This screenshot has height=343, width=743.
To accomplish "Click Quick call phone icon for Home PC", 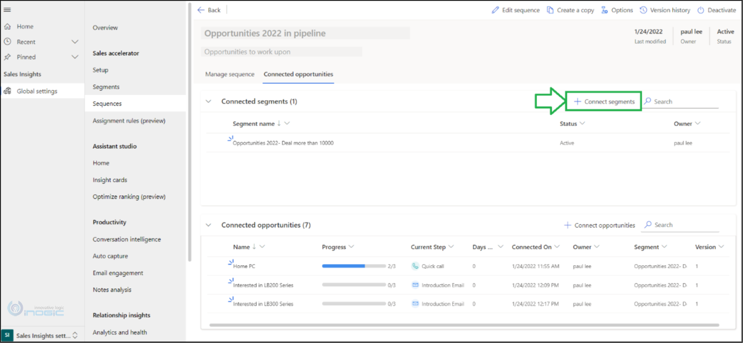I will tap(415, 266).
